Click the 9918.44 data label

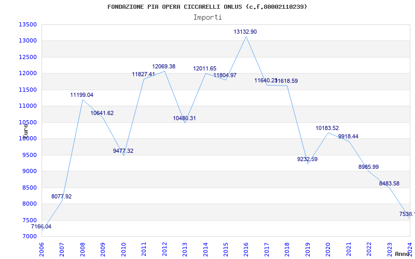348,136
